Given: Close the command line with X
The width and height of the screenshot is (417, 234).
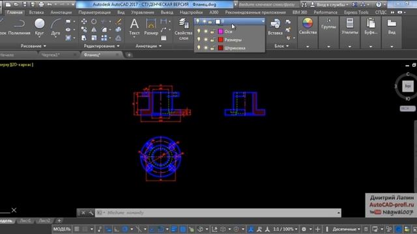Looking at the screenshot, I should [x=83, y=213].
